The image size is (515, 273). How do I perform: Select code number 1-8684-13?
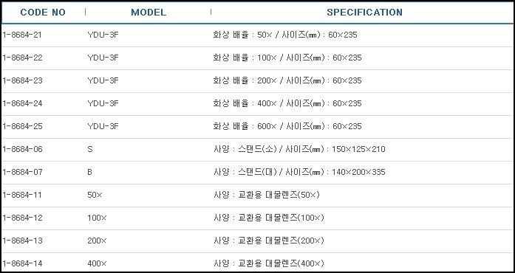coord(22,241)
